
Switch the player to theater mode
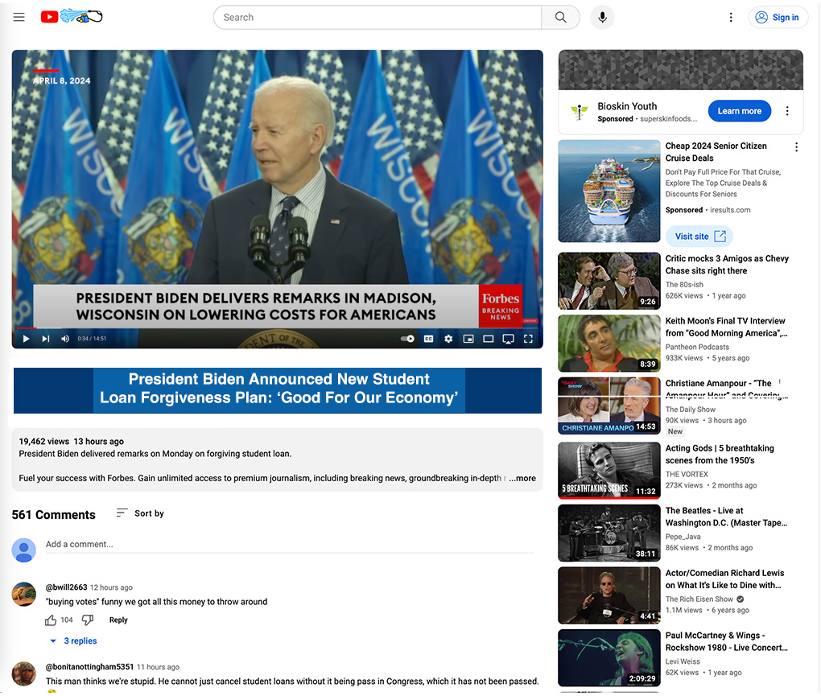point(488,339)
